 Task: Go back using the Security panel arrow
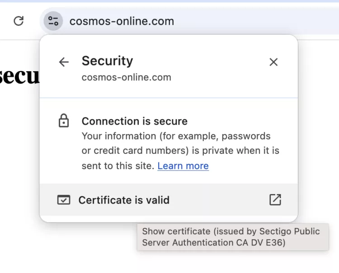pos(64,62)
